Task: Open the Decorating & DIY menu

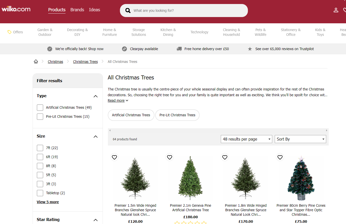Action: [x=78, y=32]
